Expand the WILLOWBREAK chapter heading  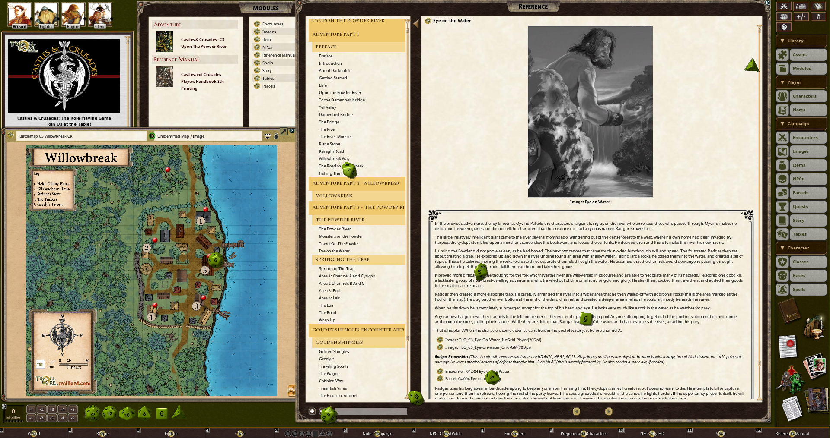(x=358, y=195)
